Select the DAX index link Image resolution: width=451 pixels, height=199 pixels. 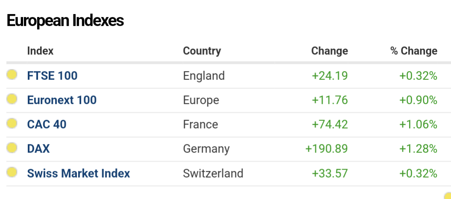(38, 149)
